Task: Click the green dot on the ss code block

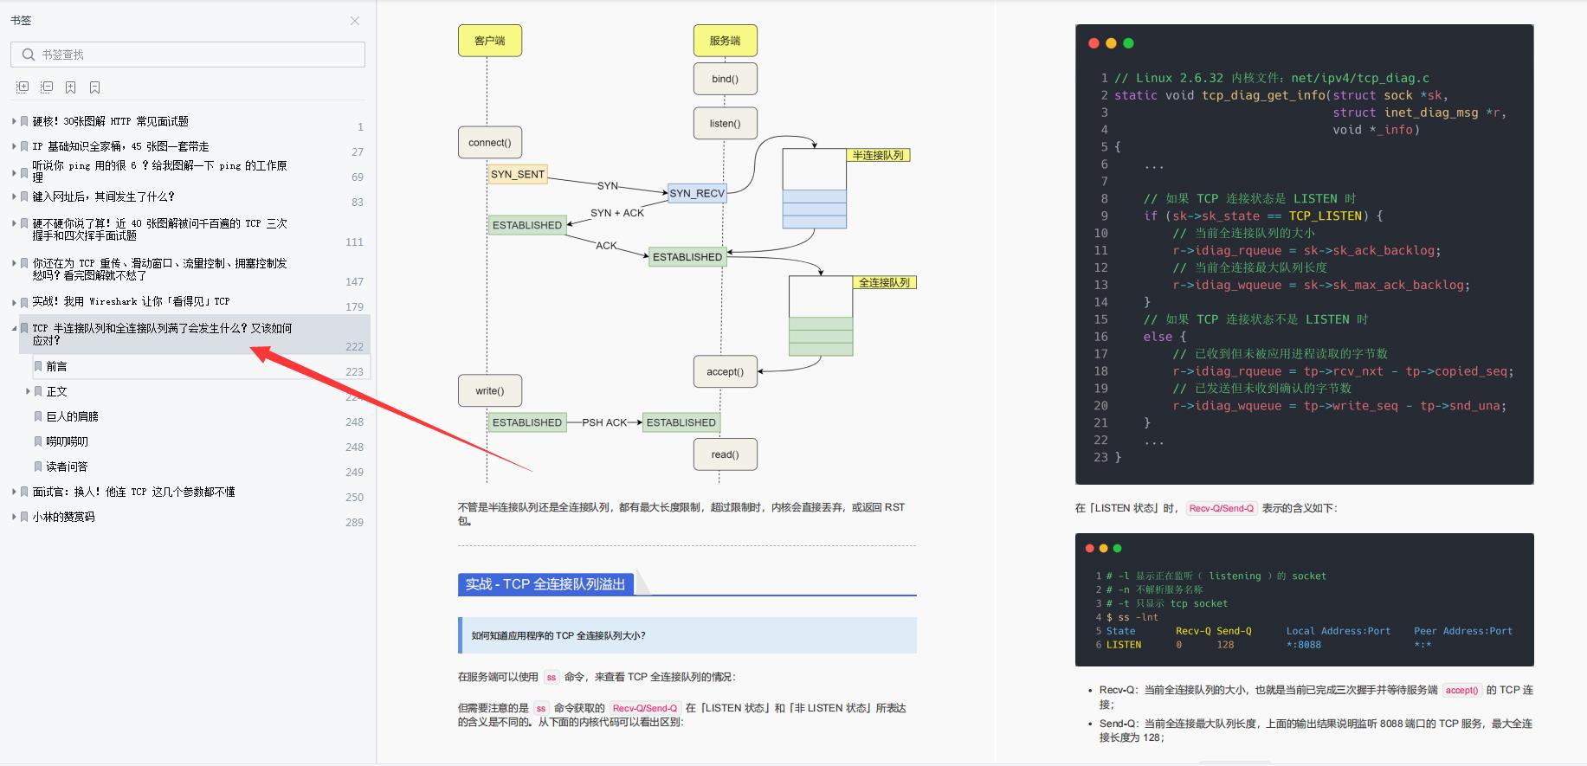Action: tap(1117, 548)
